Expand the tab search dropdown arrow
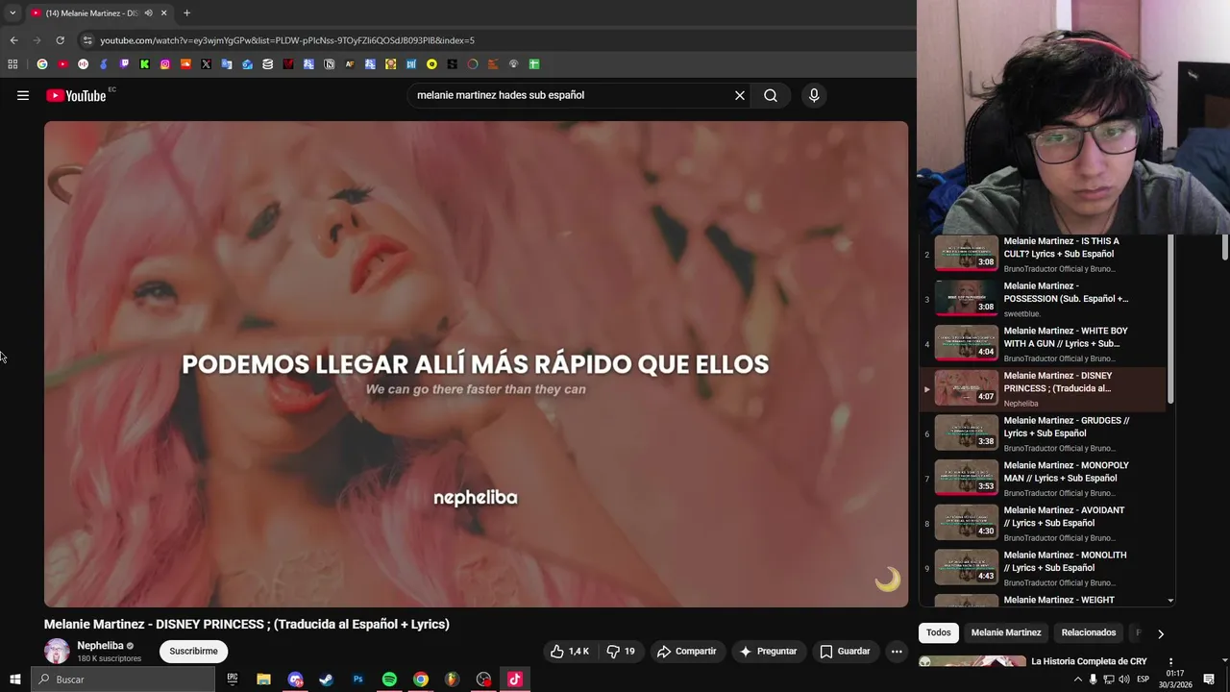The height and width of the screenshot is (692, 1230). [x=12, y=12]
